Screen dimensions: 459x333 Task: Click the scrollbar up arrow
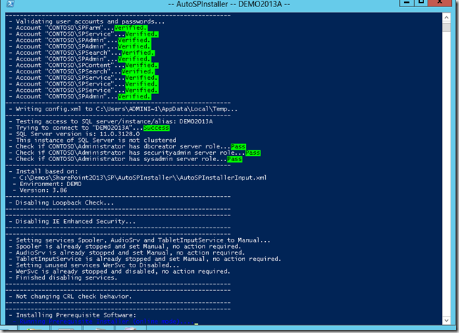click(446, 18)
